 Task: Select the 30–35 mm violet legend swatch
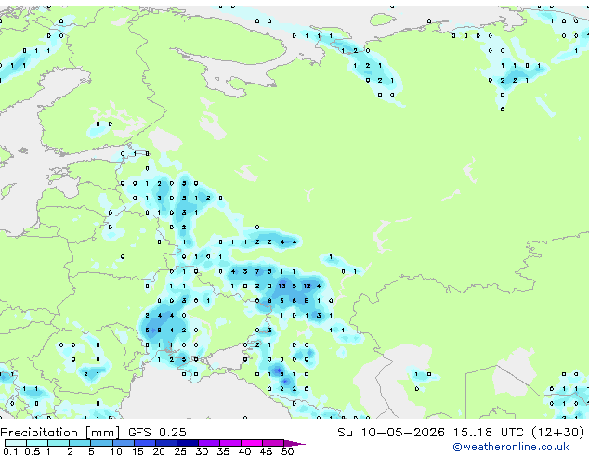coord(209,443)
